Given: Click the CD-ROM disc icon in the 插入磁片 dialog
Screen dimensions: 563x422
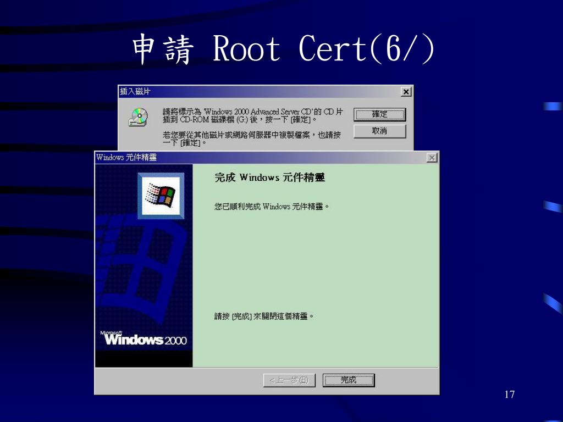Looking at the screenshot, I should click(x=139, y=116).
